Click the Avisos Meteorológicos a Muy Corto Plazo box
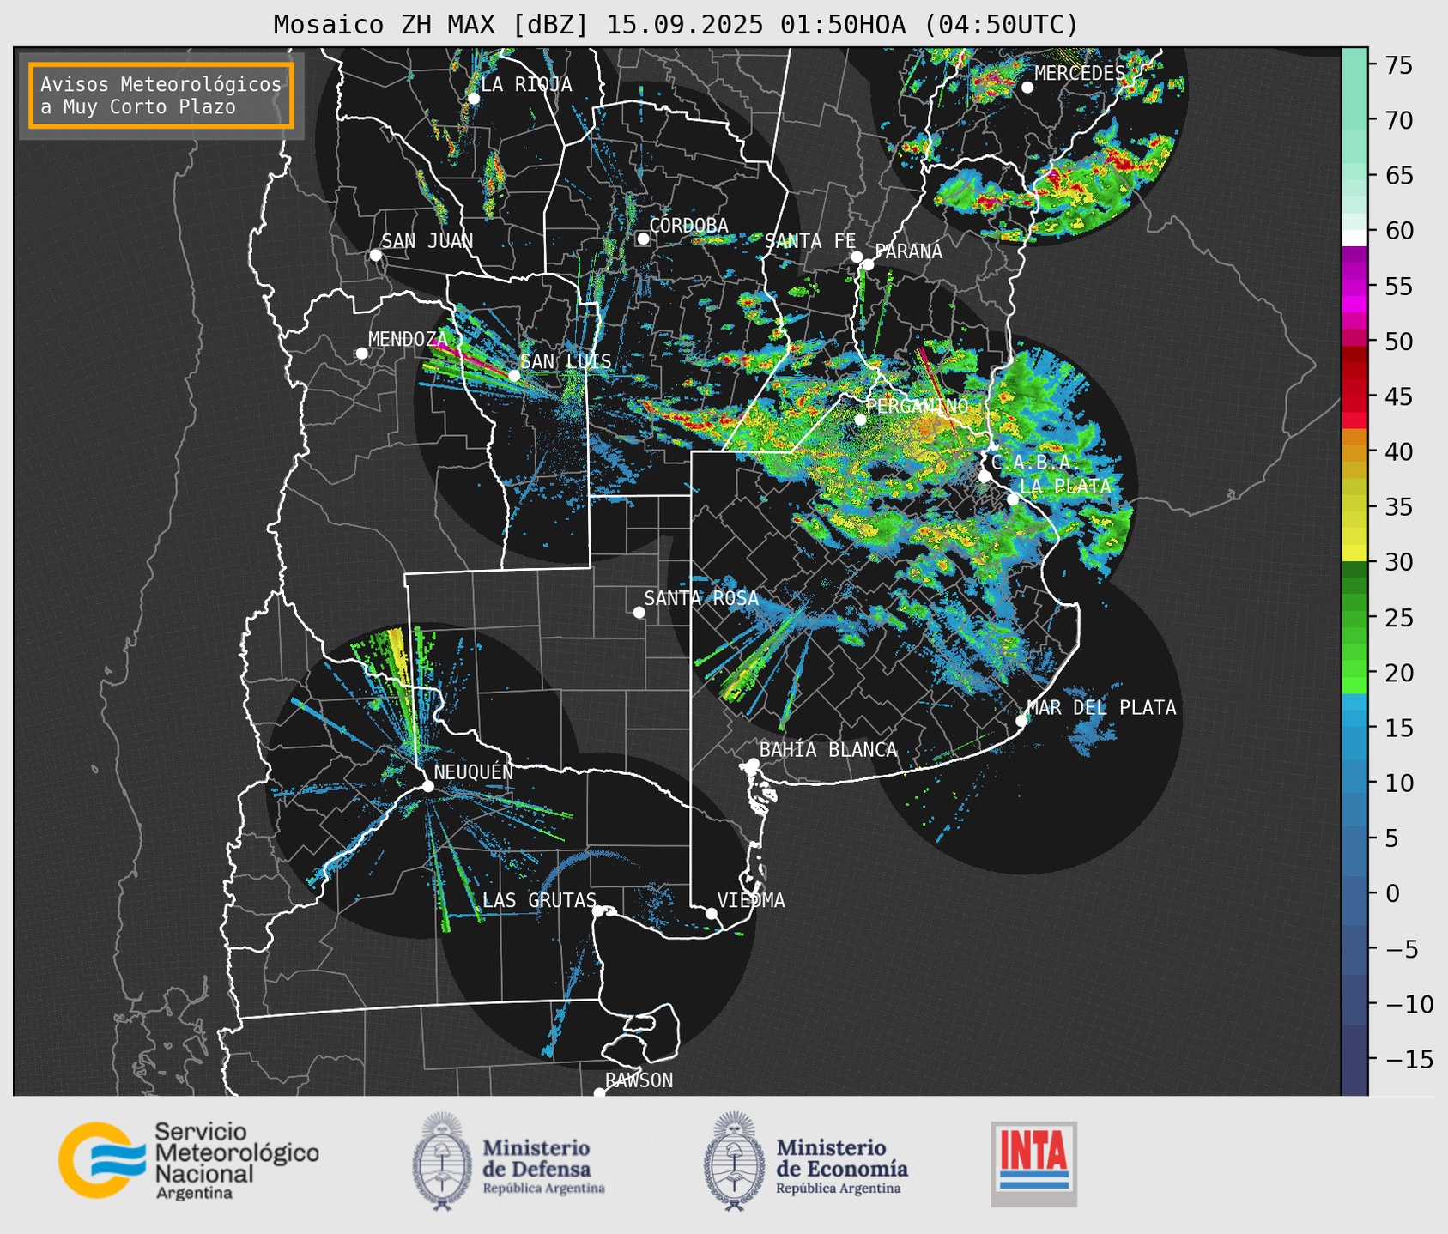 [161, 95]
